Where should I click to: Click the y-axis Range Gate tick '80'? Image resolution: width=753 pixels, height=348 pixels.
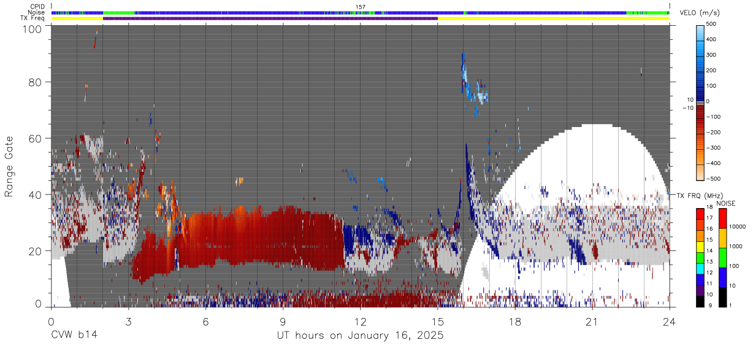click(x=35, y=83)
